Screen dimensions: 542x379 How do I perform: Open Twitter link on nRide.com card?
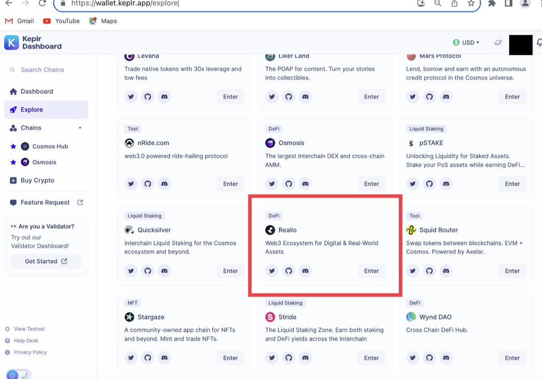[x=131, y=184]
